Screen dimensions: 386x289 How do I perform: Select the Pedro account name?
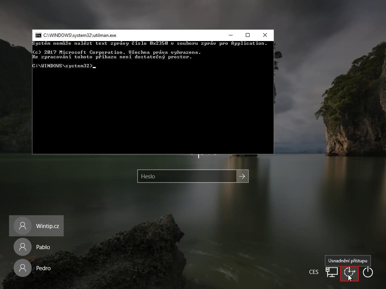coord(43,268)
